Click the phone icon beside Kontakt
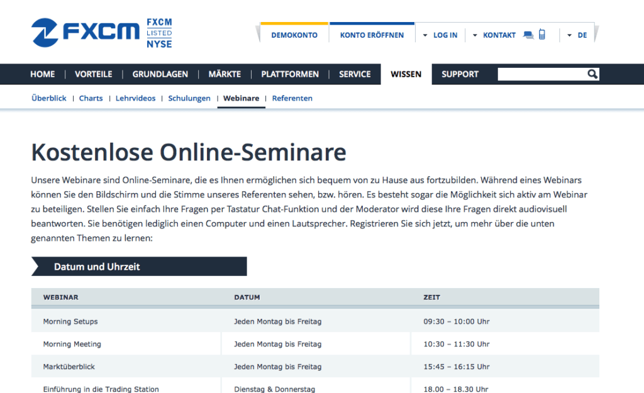 tap(542, 35)
